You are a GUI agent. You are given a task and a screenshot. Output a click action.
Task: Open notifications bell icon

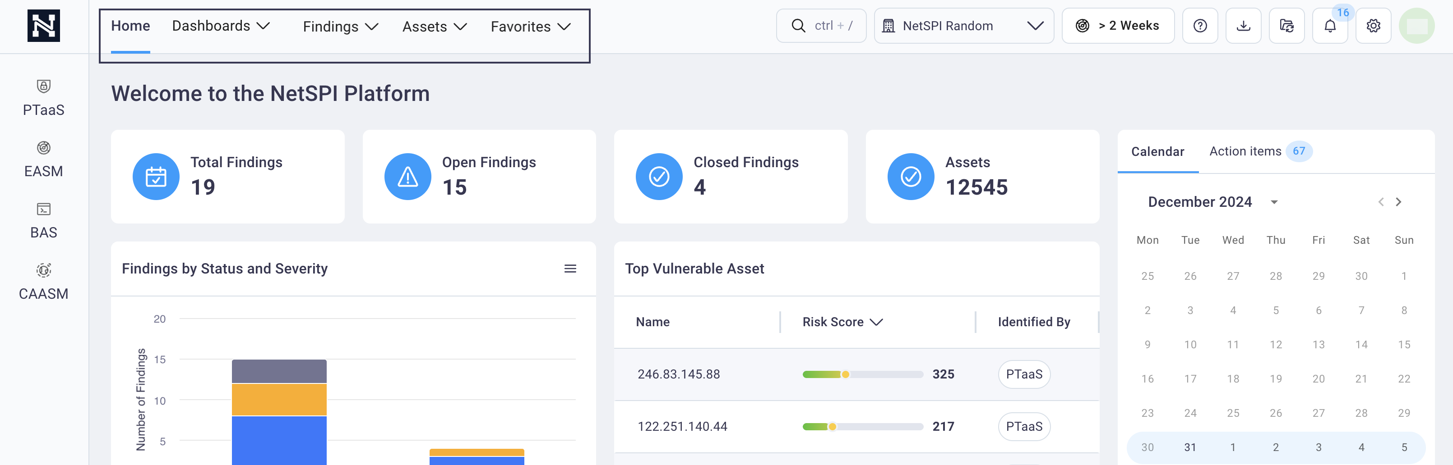click(1330, 26)
